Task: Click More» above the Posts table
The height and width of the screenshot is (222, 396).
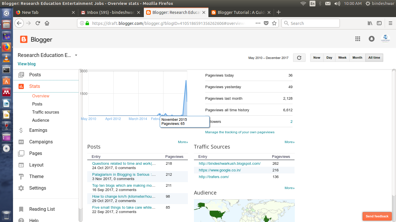Action: pos(183,142)
